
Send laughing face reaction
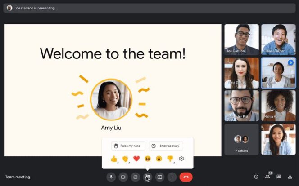click(x=148, y=159)
